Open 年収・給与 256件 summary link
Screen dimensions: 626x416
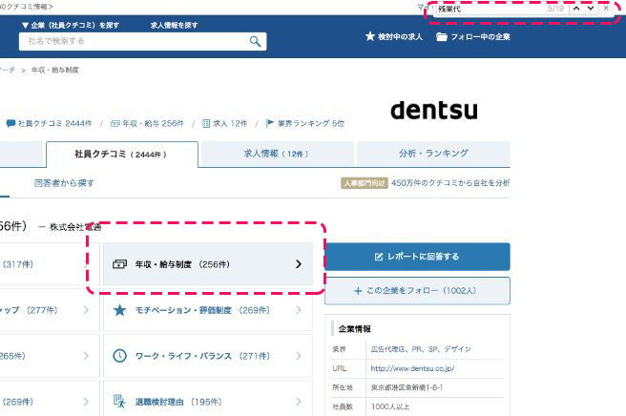coord(147,123)
